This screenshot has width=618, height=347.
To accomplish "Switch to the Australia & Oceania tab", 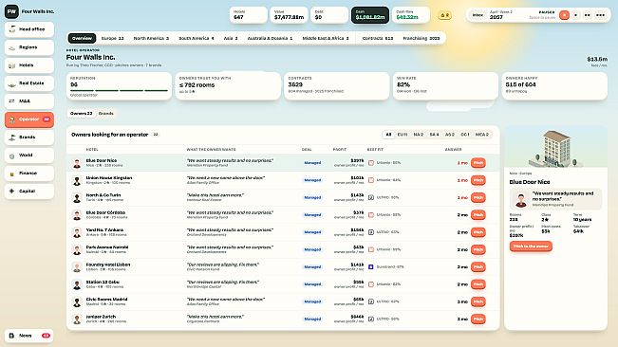I will coord(270,38).
